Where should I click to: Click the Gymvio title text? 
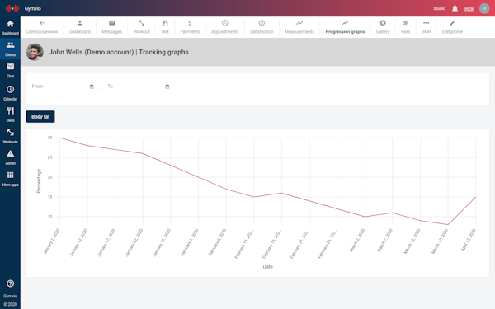pyautogui.click(x=33, y=8)
